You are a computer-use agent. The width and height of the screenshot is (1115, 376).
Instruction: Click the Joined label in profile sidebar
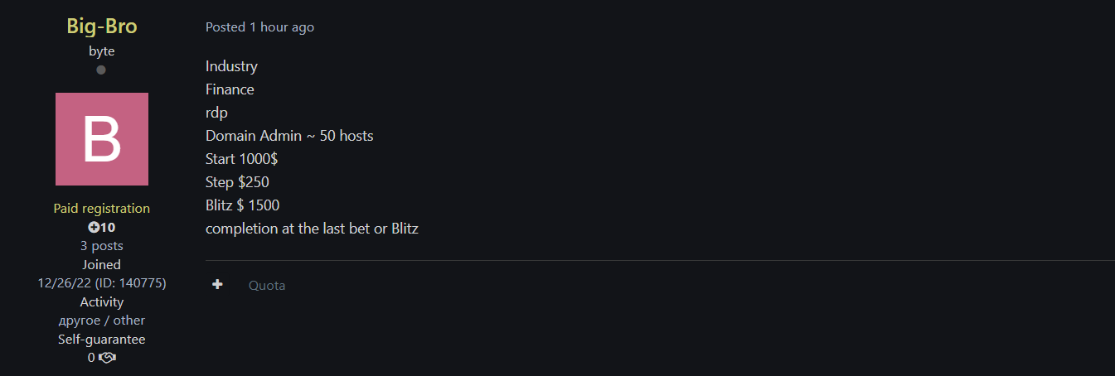[102, 264]
